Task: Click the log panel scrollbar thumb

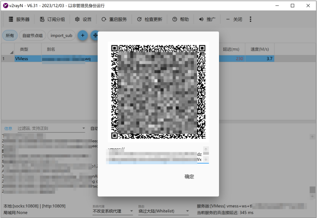Action: click(312, 190)
